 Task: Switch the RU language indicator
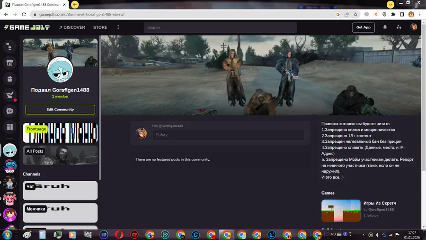click(x=333, y=234)
